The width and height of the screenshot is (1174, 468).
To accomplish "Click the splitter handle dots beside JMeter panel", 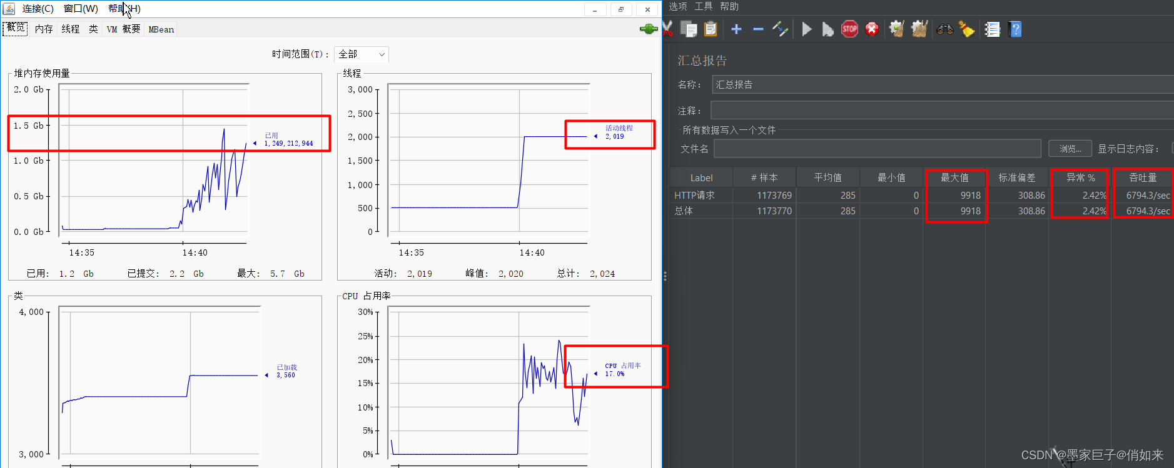I will pos(665,276).
